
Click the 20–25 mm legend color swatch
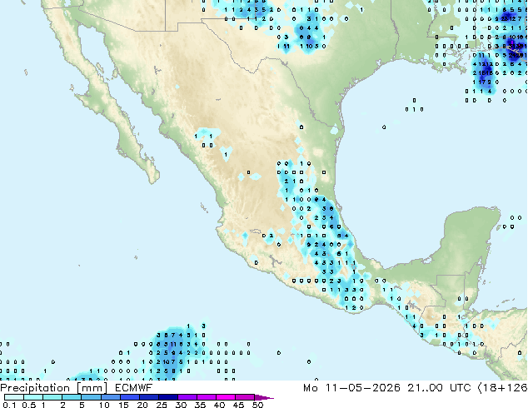pos(148,397)
